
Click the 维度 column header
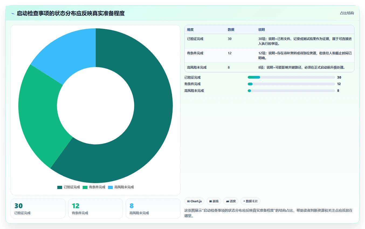coord(190,30)
